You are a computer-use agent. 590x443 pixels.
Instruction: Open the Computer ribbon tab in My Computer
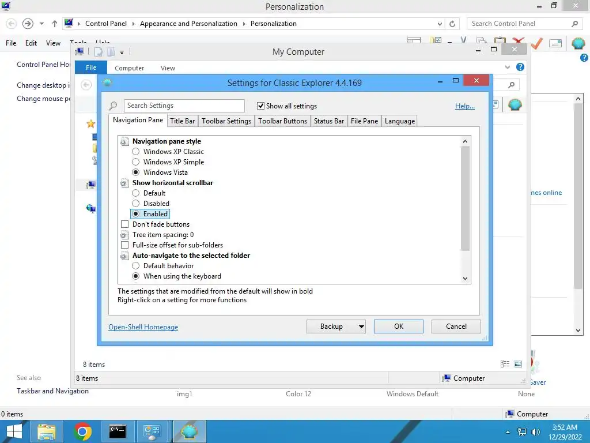[x=129, y=68]
